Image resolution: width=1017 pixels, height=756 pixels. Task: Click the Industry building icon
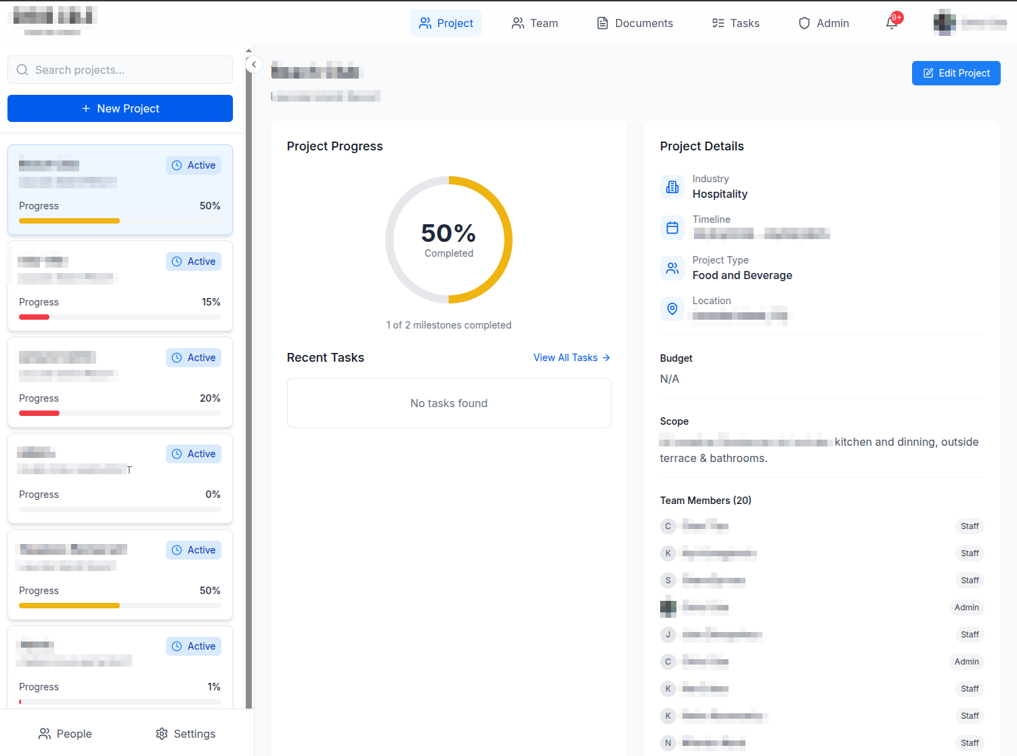pos(672,187)
